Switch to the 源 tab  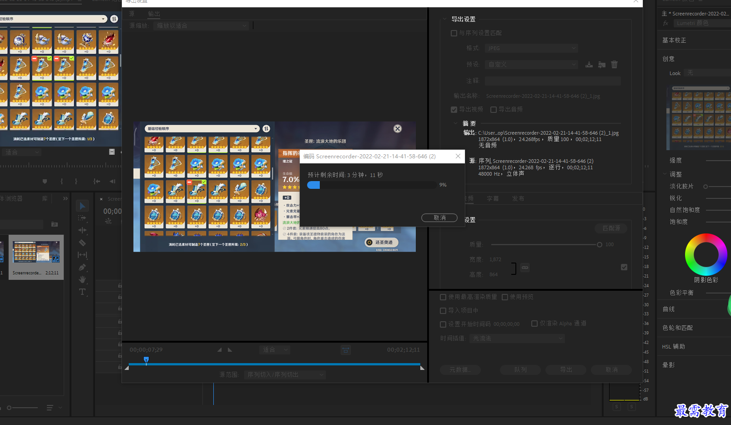(132, 14)
